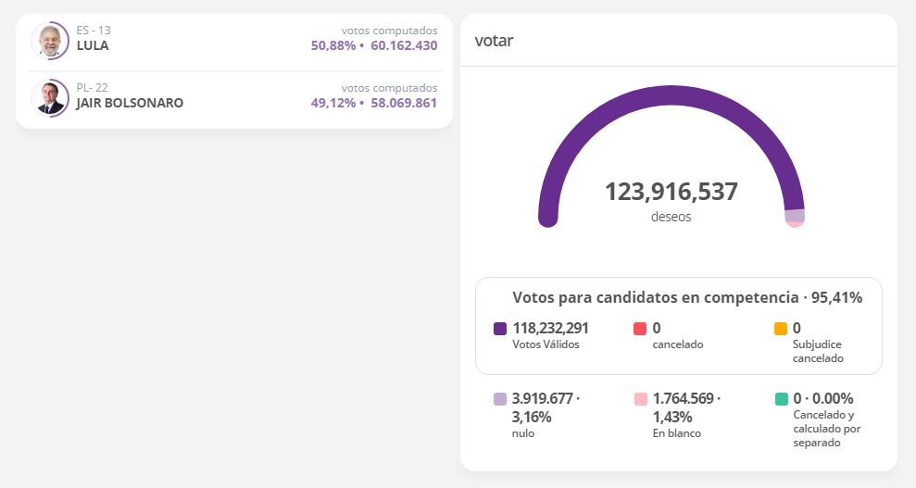Select the LULA candidate name
This screenshot has height=488, width=916.
point(93,45)
